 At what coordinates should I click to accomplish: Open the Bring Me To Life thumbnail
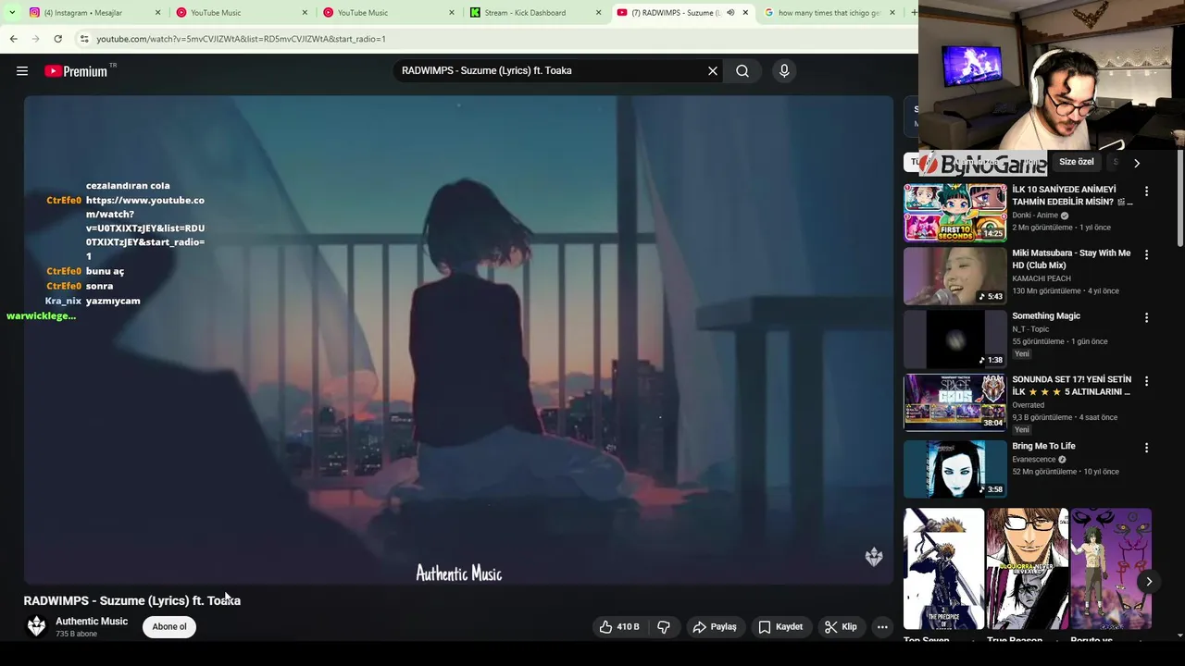pos(955,469)
